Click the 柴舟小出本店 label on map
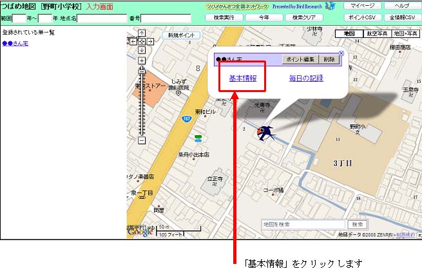 click(194, 154)
